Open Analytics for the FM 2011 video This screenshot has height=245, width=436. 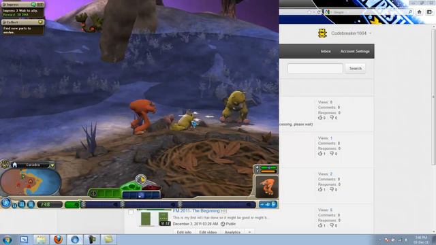pos(232,232)
